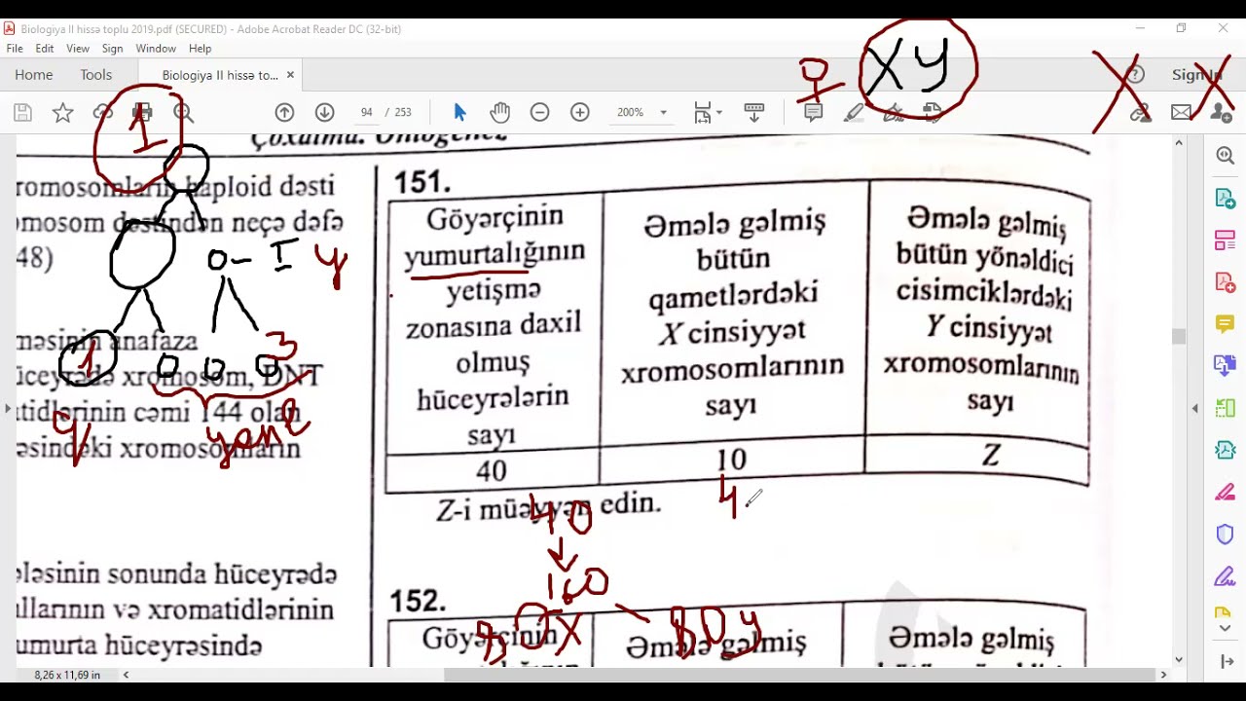Click the horizontal scrollbar left arrow

pos(126,674)
